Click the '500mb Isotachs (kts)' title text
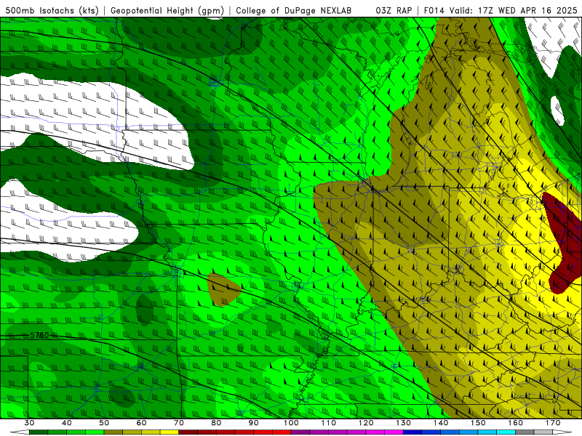Image resolution: width=582 pixels, height=436 pixels. coord(52,11)
